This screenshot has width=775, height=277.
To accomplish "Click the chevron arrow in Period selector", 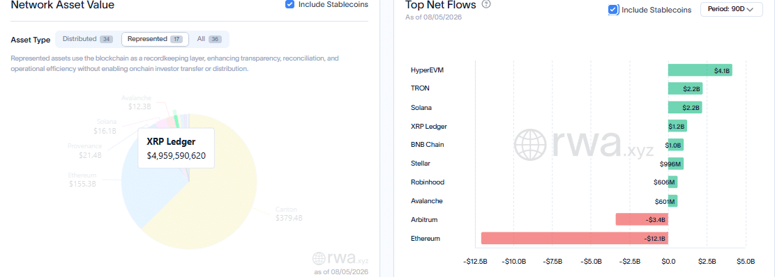I will 751,9.
